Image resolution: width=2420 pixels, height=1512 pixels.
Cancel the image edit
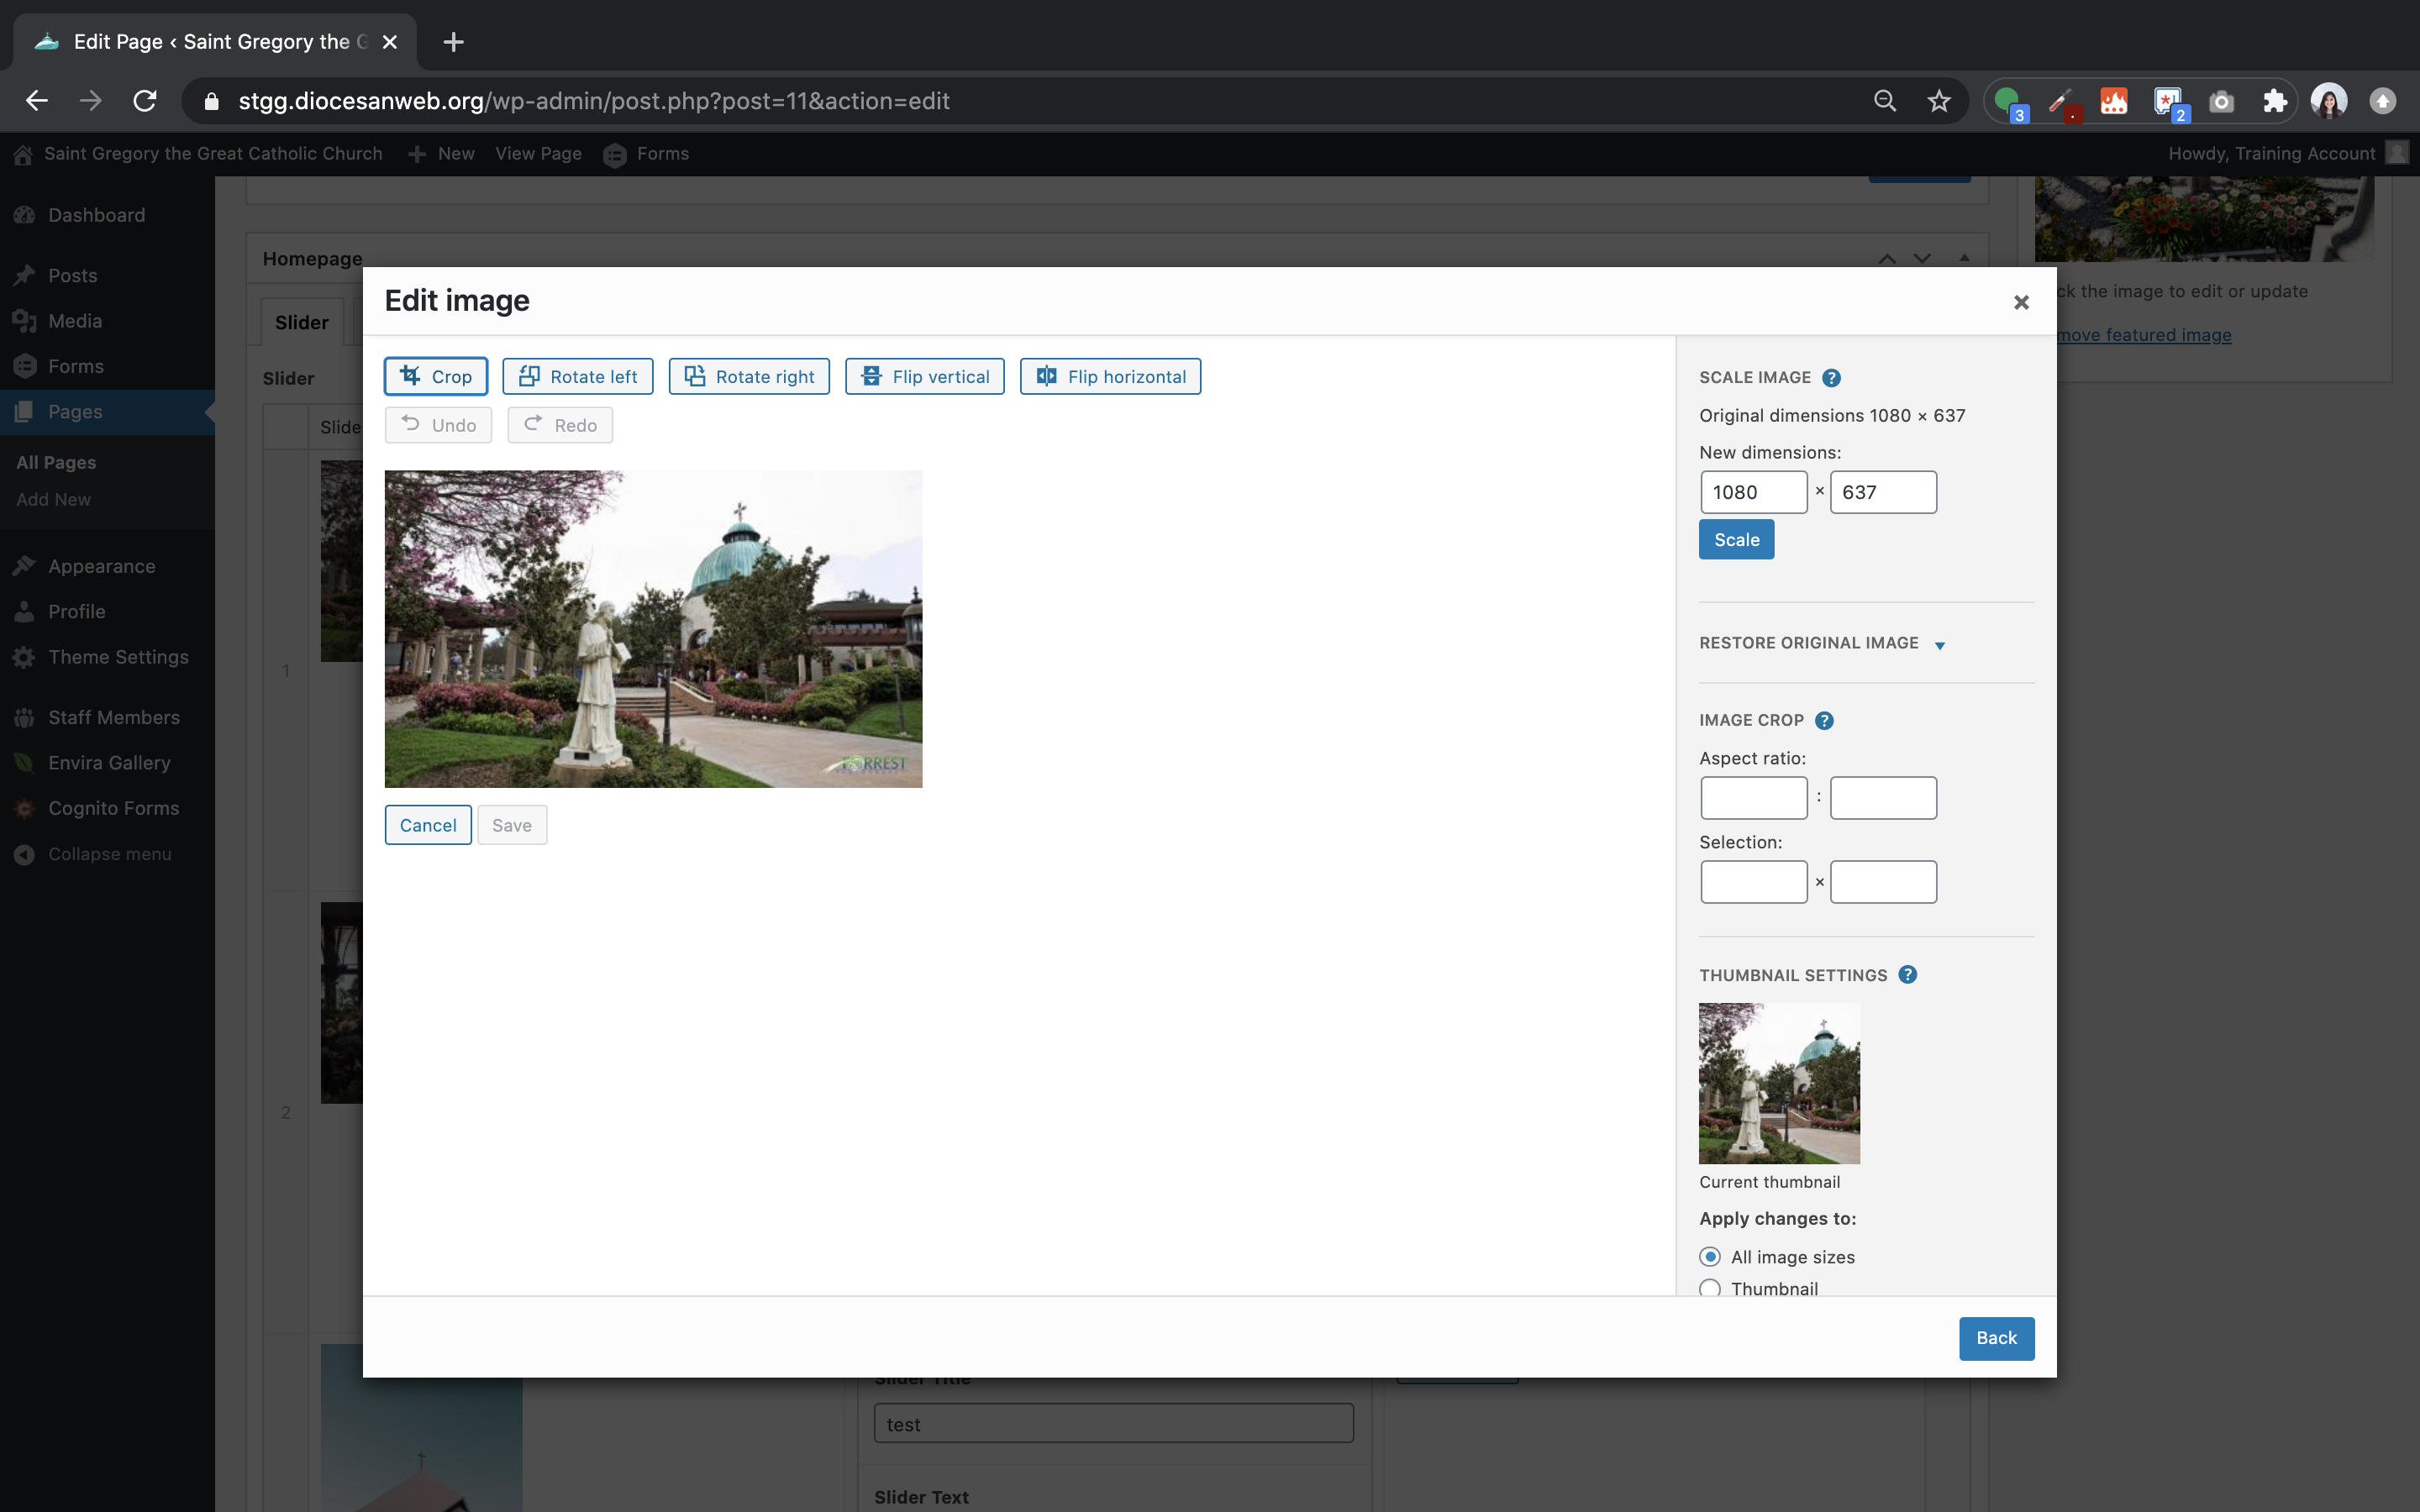[427, 825]
